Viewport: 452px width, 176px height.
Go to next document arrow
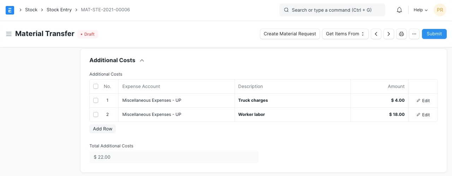click(x=389, y=34)
